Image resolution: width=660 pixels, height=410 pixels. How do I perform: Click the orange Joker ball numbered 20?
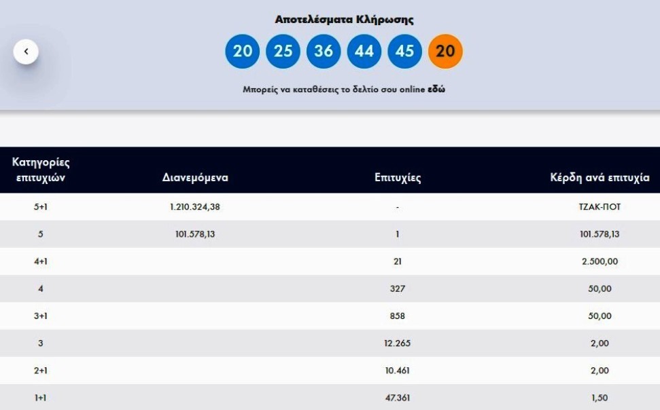[445, 52]
